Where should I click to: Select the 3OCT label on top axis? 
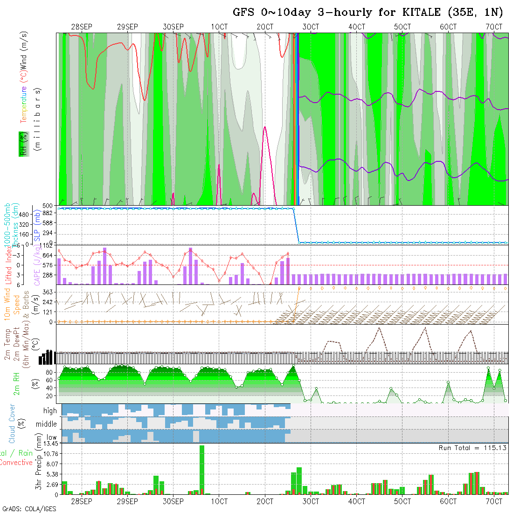pos(311,27)
